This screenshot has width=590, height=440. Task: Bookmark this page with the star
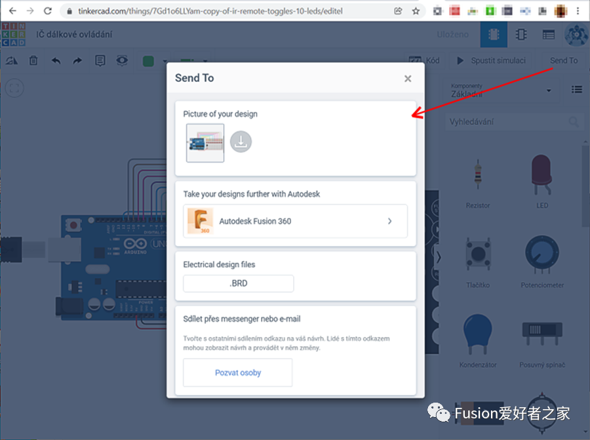416,11
